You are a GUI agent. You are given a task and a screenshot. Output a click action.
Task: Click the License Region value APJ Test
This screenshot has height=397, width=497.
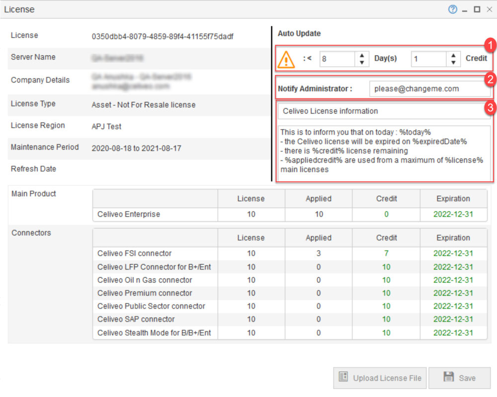click(x=106, y=127)
